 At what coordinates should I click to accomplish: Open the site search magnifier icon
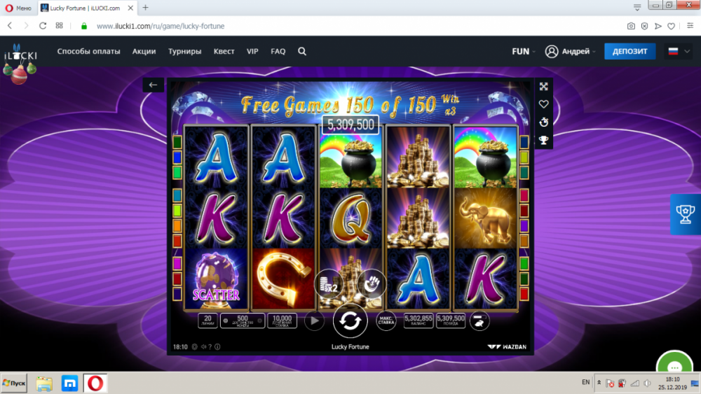point(302,51)
